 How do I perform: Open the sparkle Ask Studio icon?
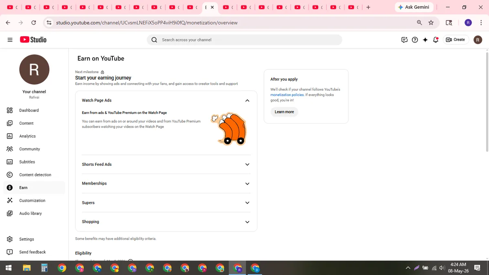click(x=425, y=40)
